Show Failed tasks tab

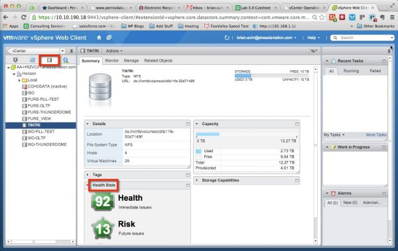click(375, 71)
